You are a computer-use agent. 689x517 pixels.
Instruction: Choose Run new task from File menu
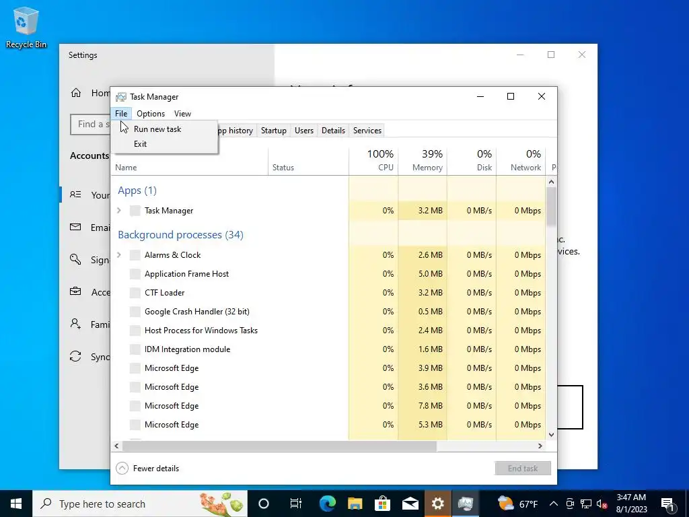(164, 129)
